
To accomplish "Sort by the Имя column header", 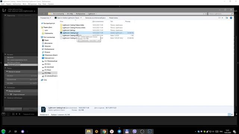I will click(62, 22).
